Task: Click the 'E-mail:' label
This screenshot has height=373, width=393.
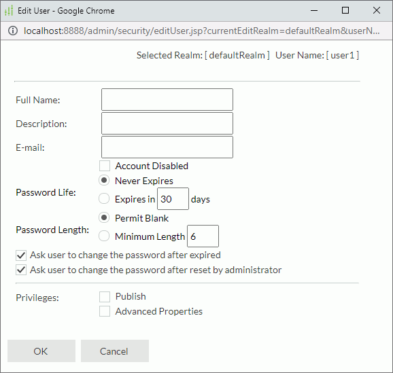Action: 30,147
